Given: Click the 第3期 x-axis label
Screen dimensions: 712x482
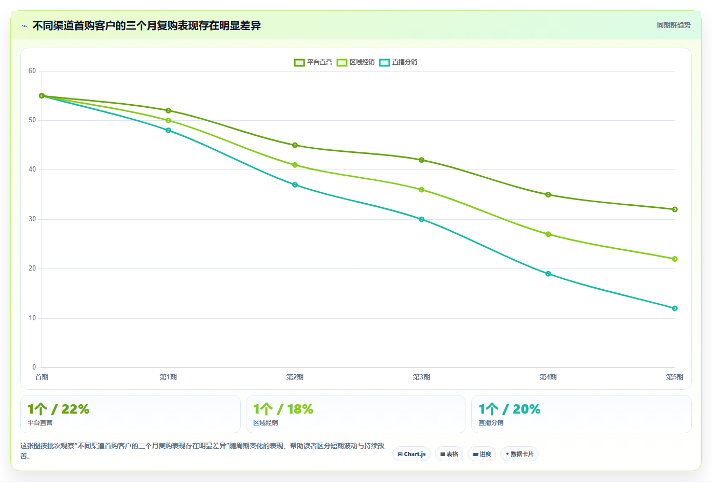Looking at the screenshot, I should click(421, 377).
